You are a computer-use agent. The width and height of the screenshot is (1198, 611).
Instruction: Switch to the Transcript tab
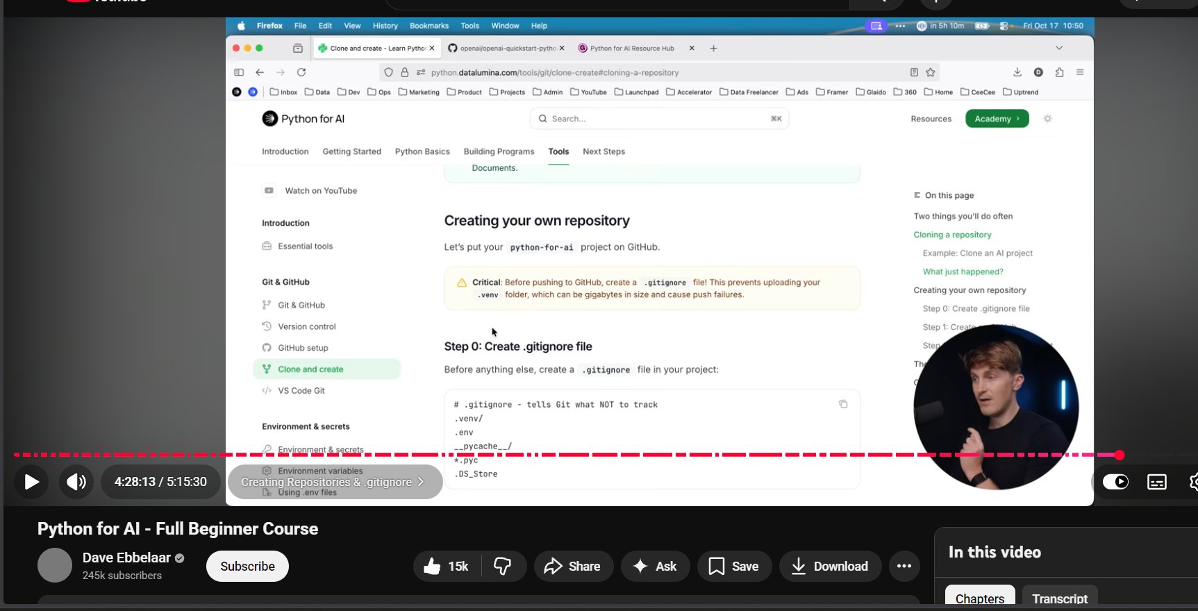click(x=1060, y=598)
